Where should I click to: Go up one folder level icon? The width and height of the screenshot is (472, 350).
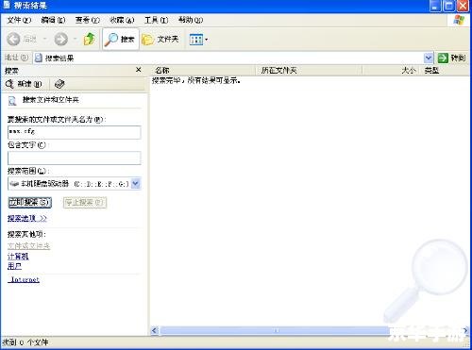(x=90, y=39)
